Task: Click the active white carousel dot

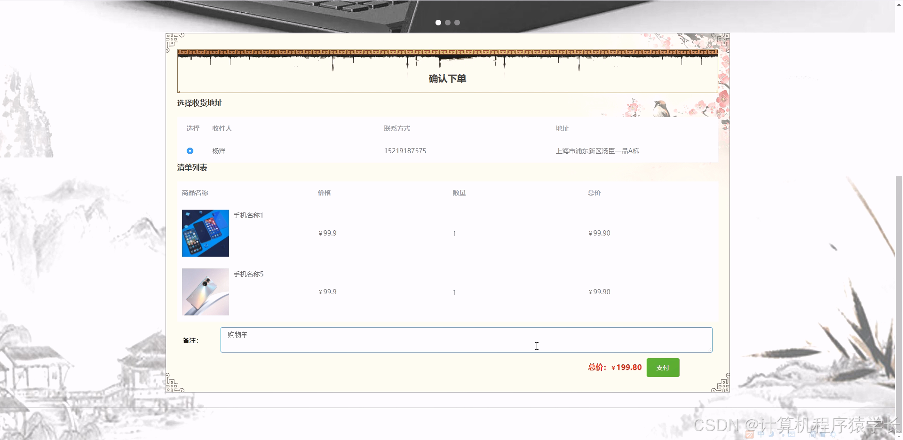Action: click(x=438, y=22)
